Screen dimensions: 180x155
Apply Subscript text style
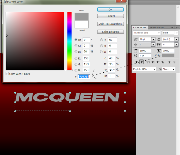pyautogui.click(x=163, y=62)
